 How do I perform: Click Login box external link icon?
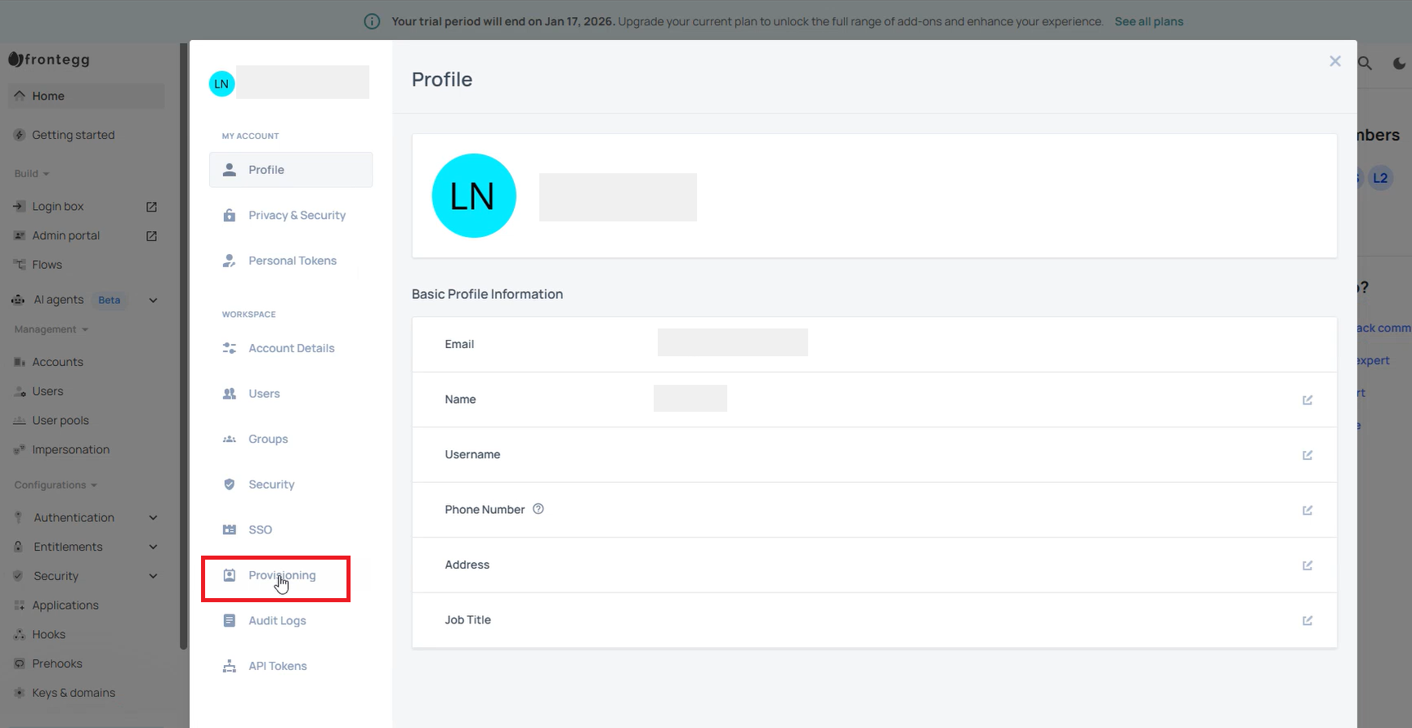151,207
